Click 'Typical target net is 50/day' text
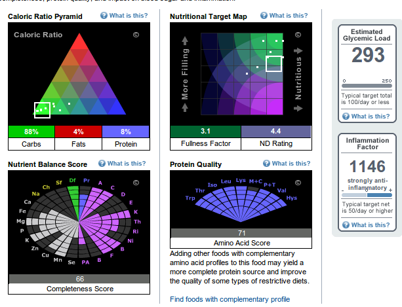The image size is (402, 307). coord(367,208)
